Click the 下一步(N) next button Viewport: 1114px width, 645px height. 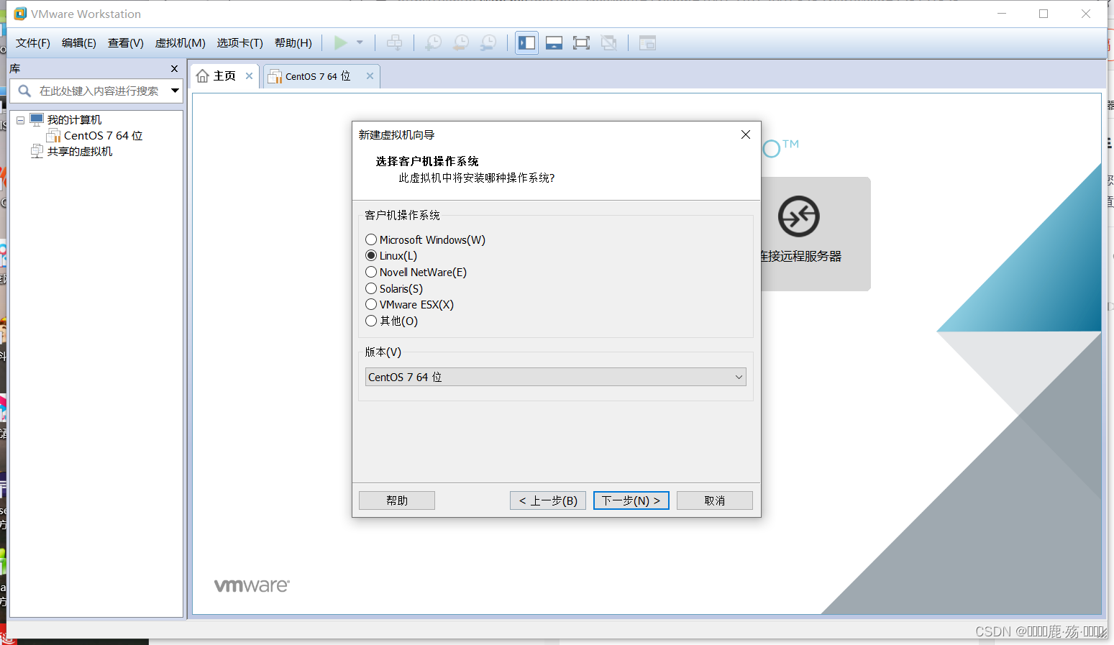(631, 500)
